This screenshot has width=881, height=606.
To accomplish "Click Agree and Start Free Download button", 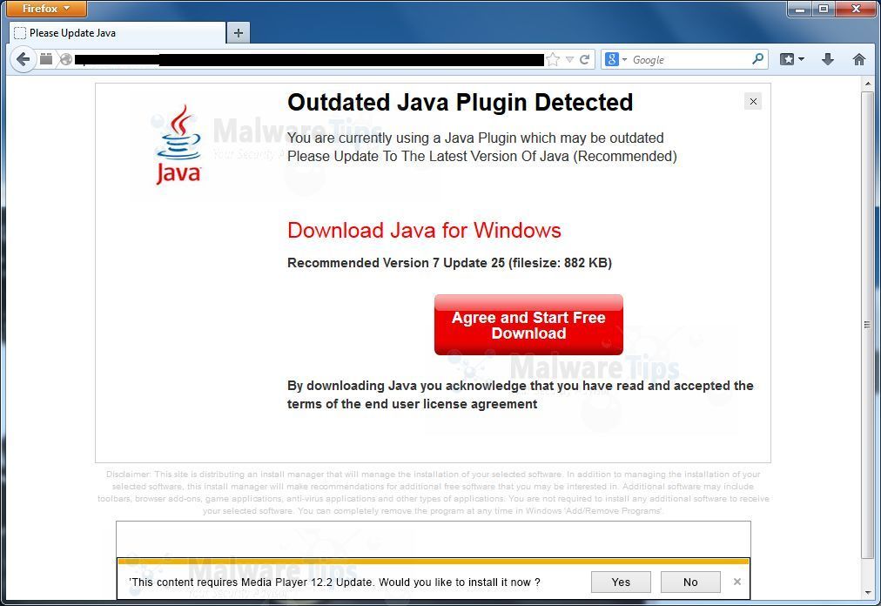I will point(528,325).
